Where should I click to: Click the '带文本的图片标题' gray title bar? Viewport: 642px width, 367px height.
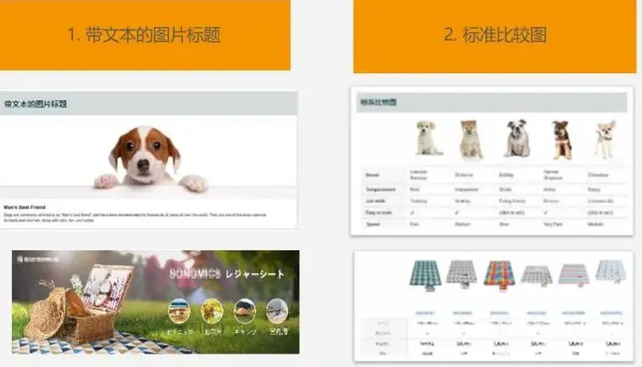[148, 104]
